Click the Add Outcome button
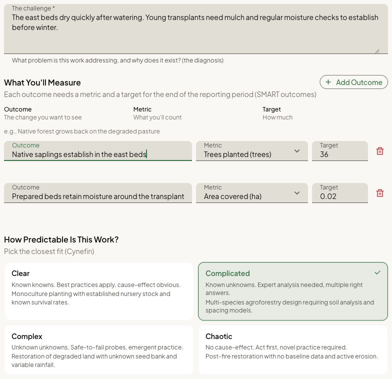This screenshot has height=379, width=392. (x=354, y=82)
